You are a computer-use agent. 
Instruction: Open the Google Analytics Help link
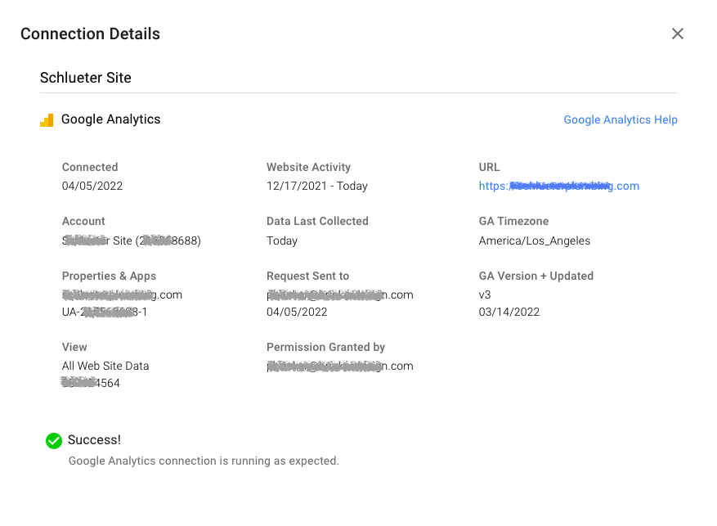pyautogui.click(x=621, y=119)
